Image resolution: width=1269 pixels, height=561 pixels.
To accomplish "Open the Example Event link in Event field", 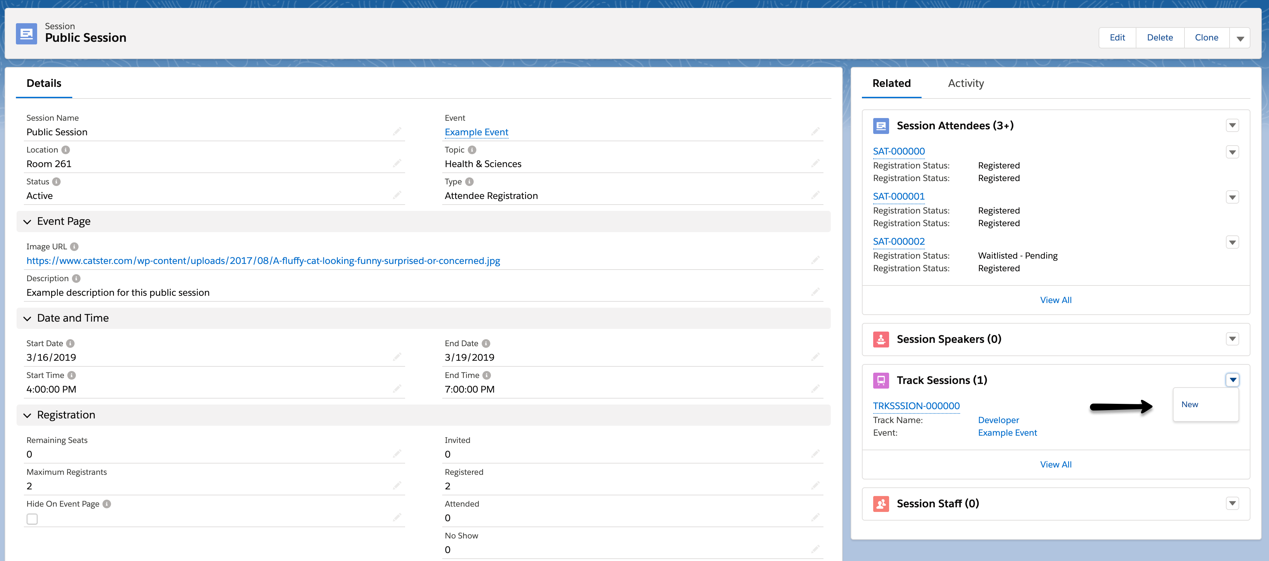I will coord(476,132).
